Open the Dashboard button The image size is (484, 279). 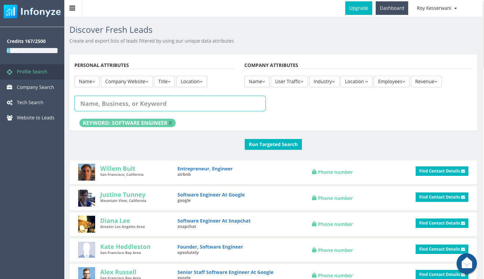tap(392, 8)
